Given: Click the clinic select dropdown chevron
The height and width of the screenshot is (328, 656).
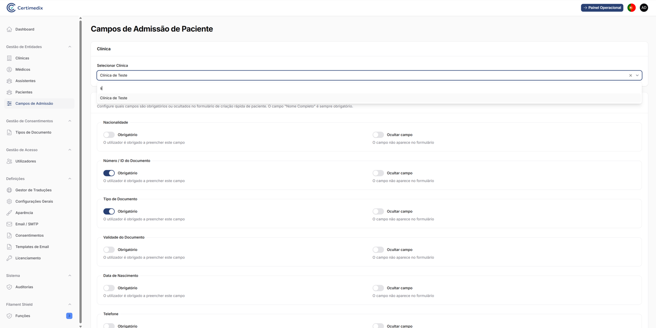Looking at the screenshot, I should [637, 75].
